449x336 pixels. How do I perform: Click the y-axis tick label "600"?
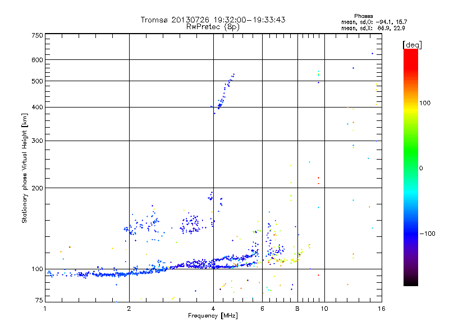[37, 60]
